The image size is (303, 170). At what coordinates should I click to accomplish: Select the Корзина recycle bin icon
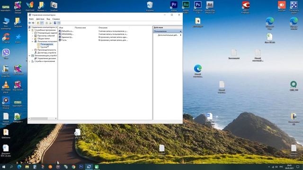pos(150,6)
